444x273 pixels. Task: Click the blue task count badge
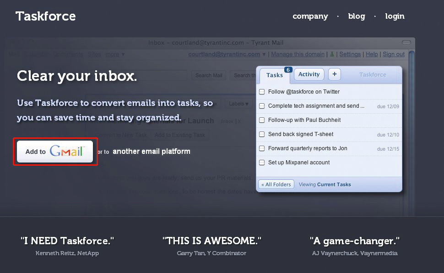tap(288, 69)
